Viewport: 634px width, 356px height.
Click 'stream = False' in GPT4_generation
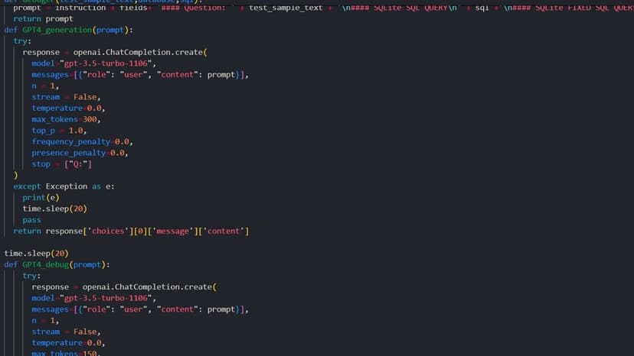[x=66, y=97]
